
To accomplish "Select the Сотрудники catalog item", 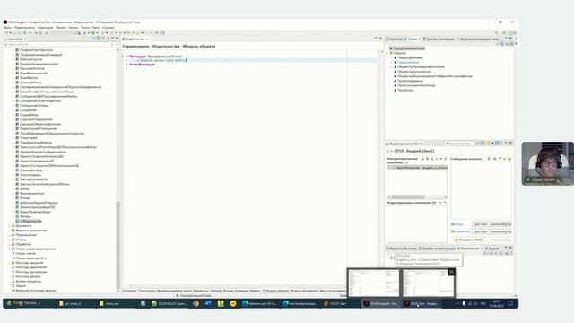I will [28, 110].
